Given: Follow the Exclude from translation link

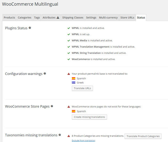Looking at the screenshot, I should click(83, 140).
